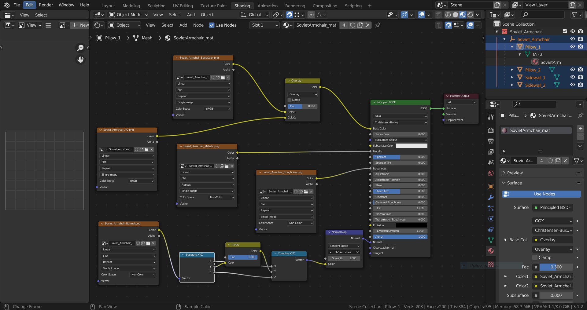Open the Texture properties checker tab

(x=491, y=264)
